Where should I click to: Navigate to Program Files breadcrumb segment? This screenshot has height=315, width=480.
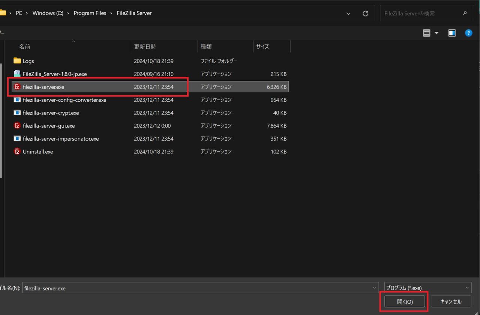(x=90, y=13)
